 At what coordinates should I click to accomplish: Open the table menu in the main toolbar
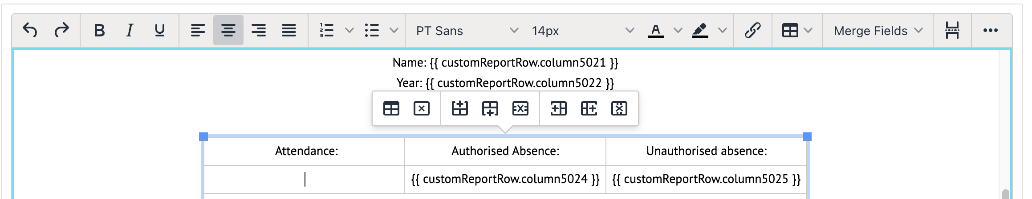pyautogui.click(x=796, y=30)
